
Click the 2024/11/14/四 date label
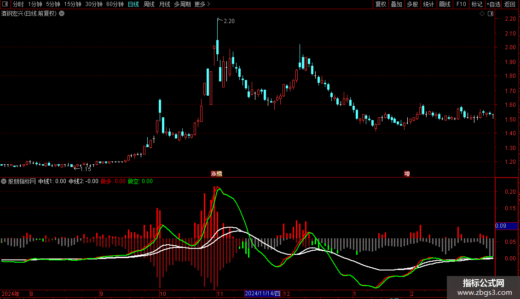pos(262,293)
